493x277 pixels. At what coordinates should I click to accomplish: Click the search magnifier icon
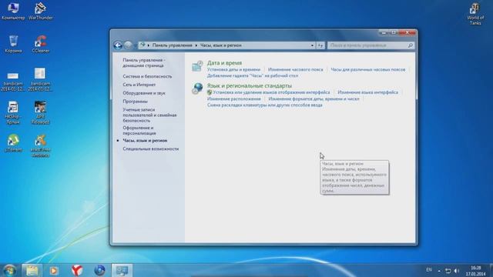[x=411, y=45]
